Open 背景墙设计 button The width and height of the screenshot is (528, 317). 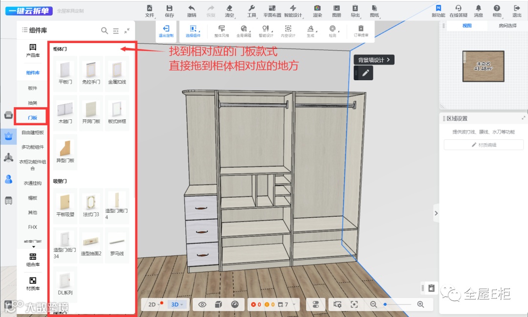point(374,60)
